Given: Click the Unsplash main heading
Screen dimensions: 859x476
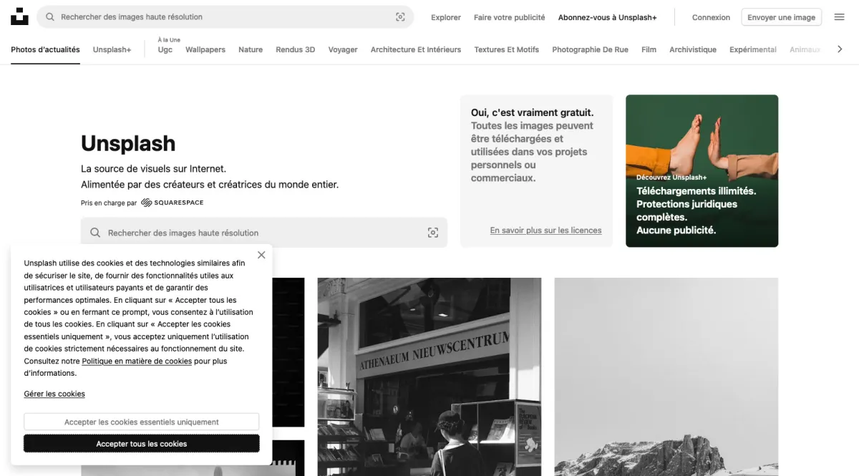Looking at the screenshot, I should point(128,143).
